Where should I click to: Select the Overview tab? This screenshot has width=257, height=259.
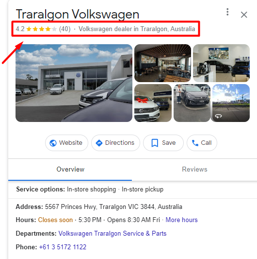tap(70, 170)
